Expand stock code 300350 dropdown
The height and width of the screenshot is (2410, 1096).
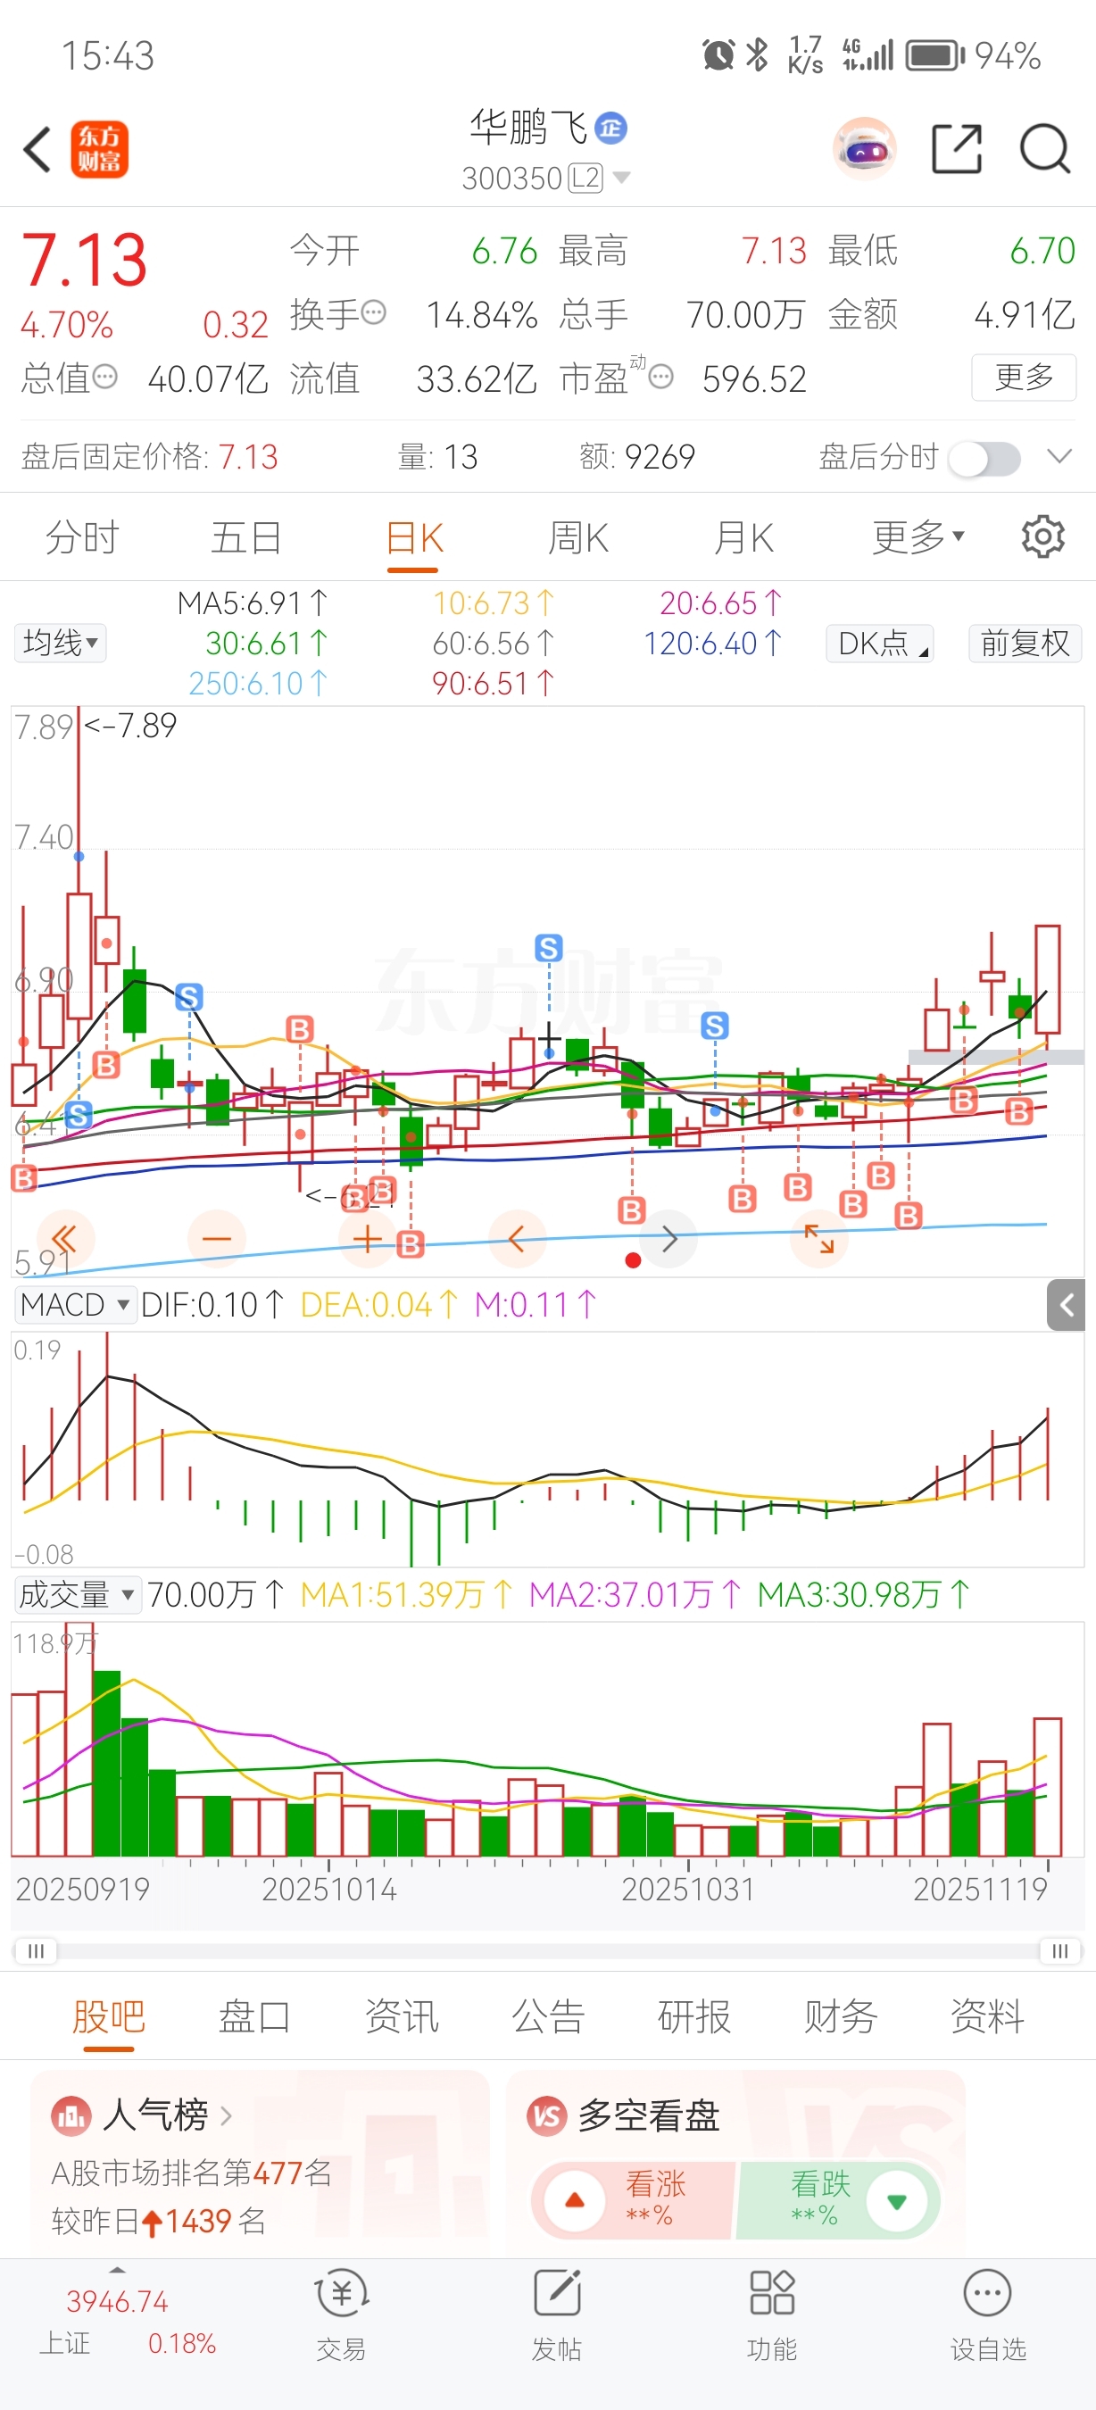(x=621, y=178)
